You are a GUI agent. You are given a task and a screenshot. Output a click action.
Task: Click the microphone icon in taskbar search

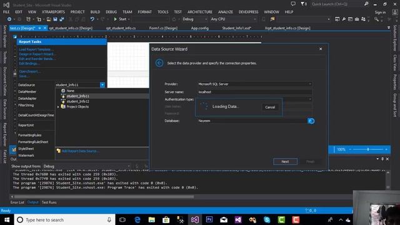(109, 219)
